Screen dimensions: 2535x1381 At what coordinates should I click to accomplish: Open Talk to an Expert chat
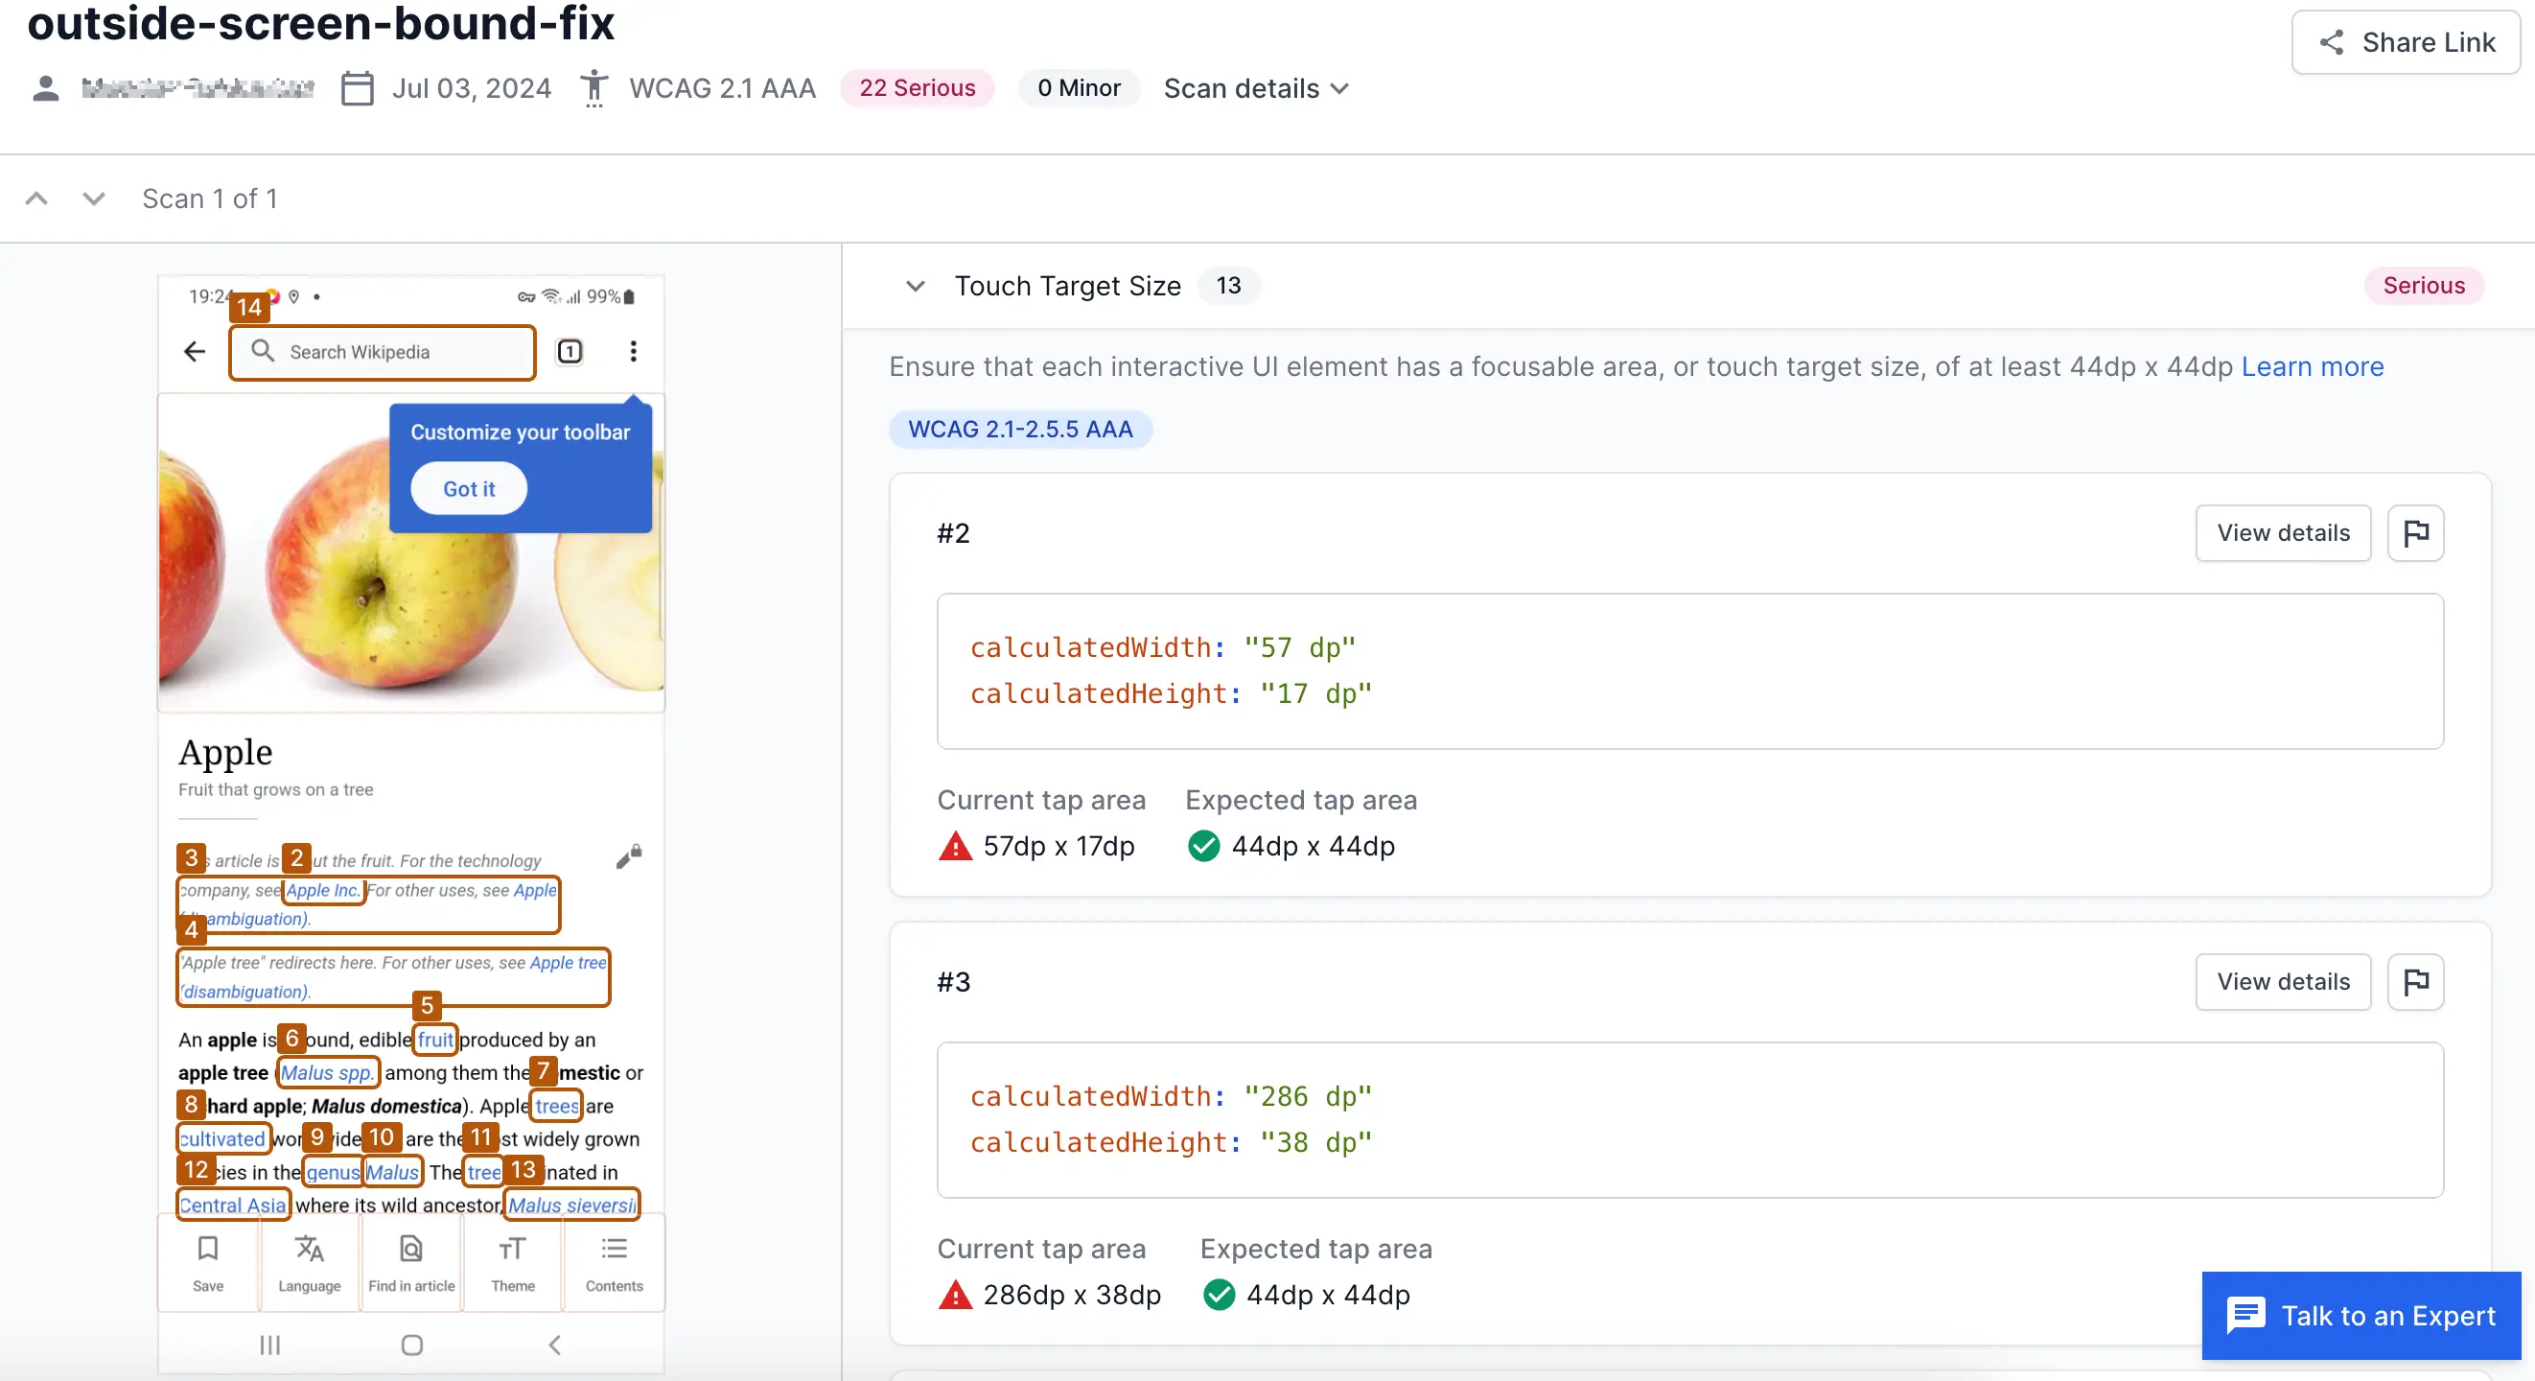(x=2361, y=1315)
